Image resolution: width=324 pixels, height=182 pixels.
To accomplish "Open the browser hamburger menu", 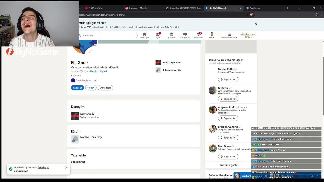I will [322, 15].
